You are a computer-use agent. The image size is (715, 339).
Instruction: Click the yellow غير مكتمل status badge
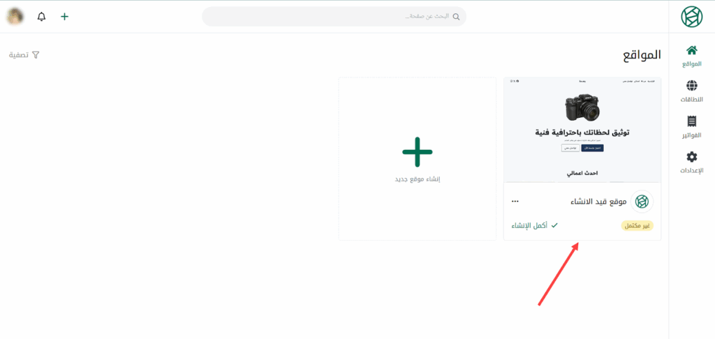(x=637, y=225)
